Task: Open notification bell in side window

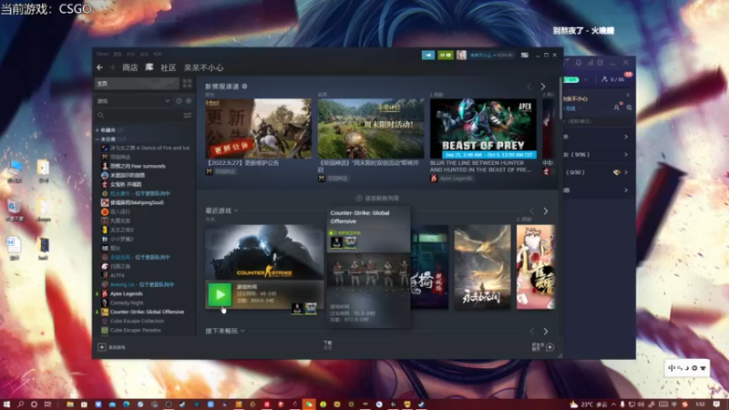Action: click(x=579, y=62)
